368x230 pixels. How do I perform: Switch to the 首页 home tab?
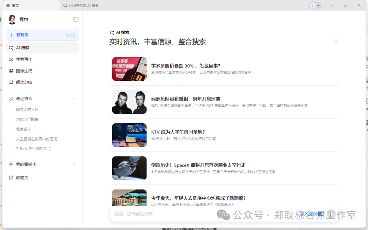(31, 5)
